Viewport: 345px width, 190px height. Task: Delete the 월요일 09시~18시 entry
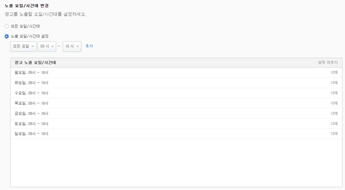click(334, 72)
